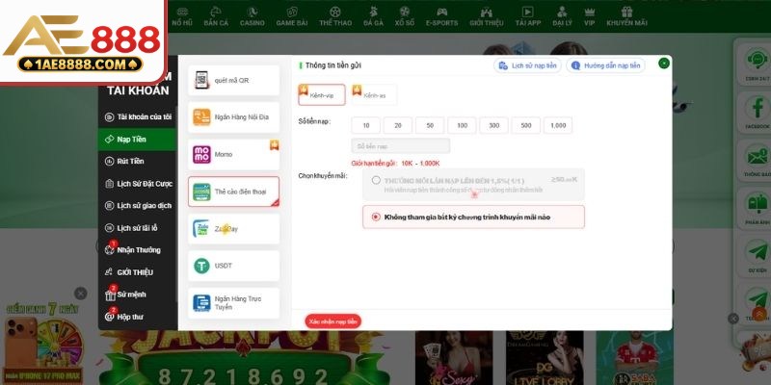Open the 7-day lucky wheel promo
The height and width of the screenshot is (385, 771).
[x=43, y=344]
